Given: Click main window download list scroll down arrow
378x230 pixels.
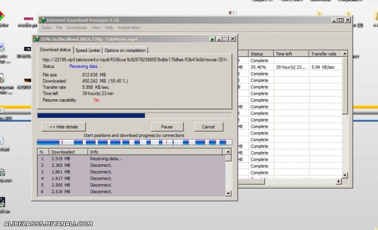Looking at the screenshot, I should point(345,175).
